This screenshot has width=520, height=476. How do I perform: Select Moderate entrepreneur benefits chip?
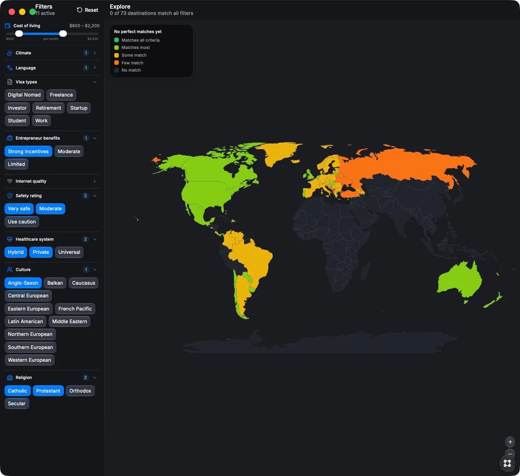[x=69, y=151]
